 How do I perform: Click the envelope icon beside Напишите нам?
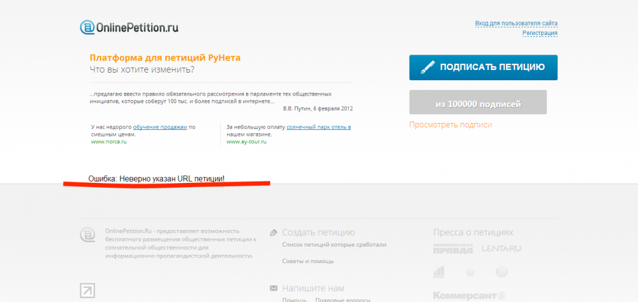[x=274, y=288]
